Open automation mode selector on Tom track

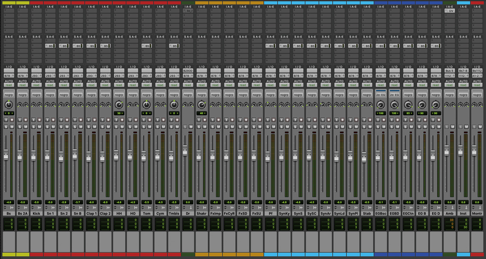point(147,85)
